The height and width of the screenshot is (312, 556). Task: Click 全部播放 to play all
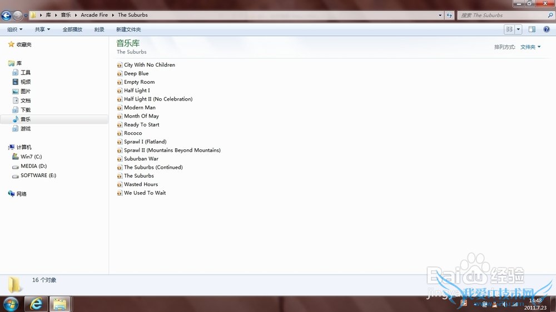pos(72,29)
